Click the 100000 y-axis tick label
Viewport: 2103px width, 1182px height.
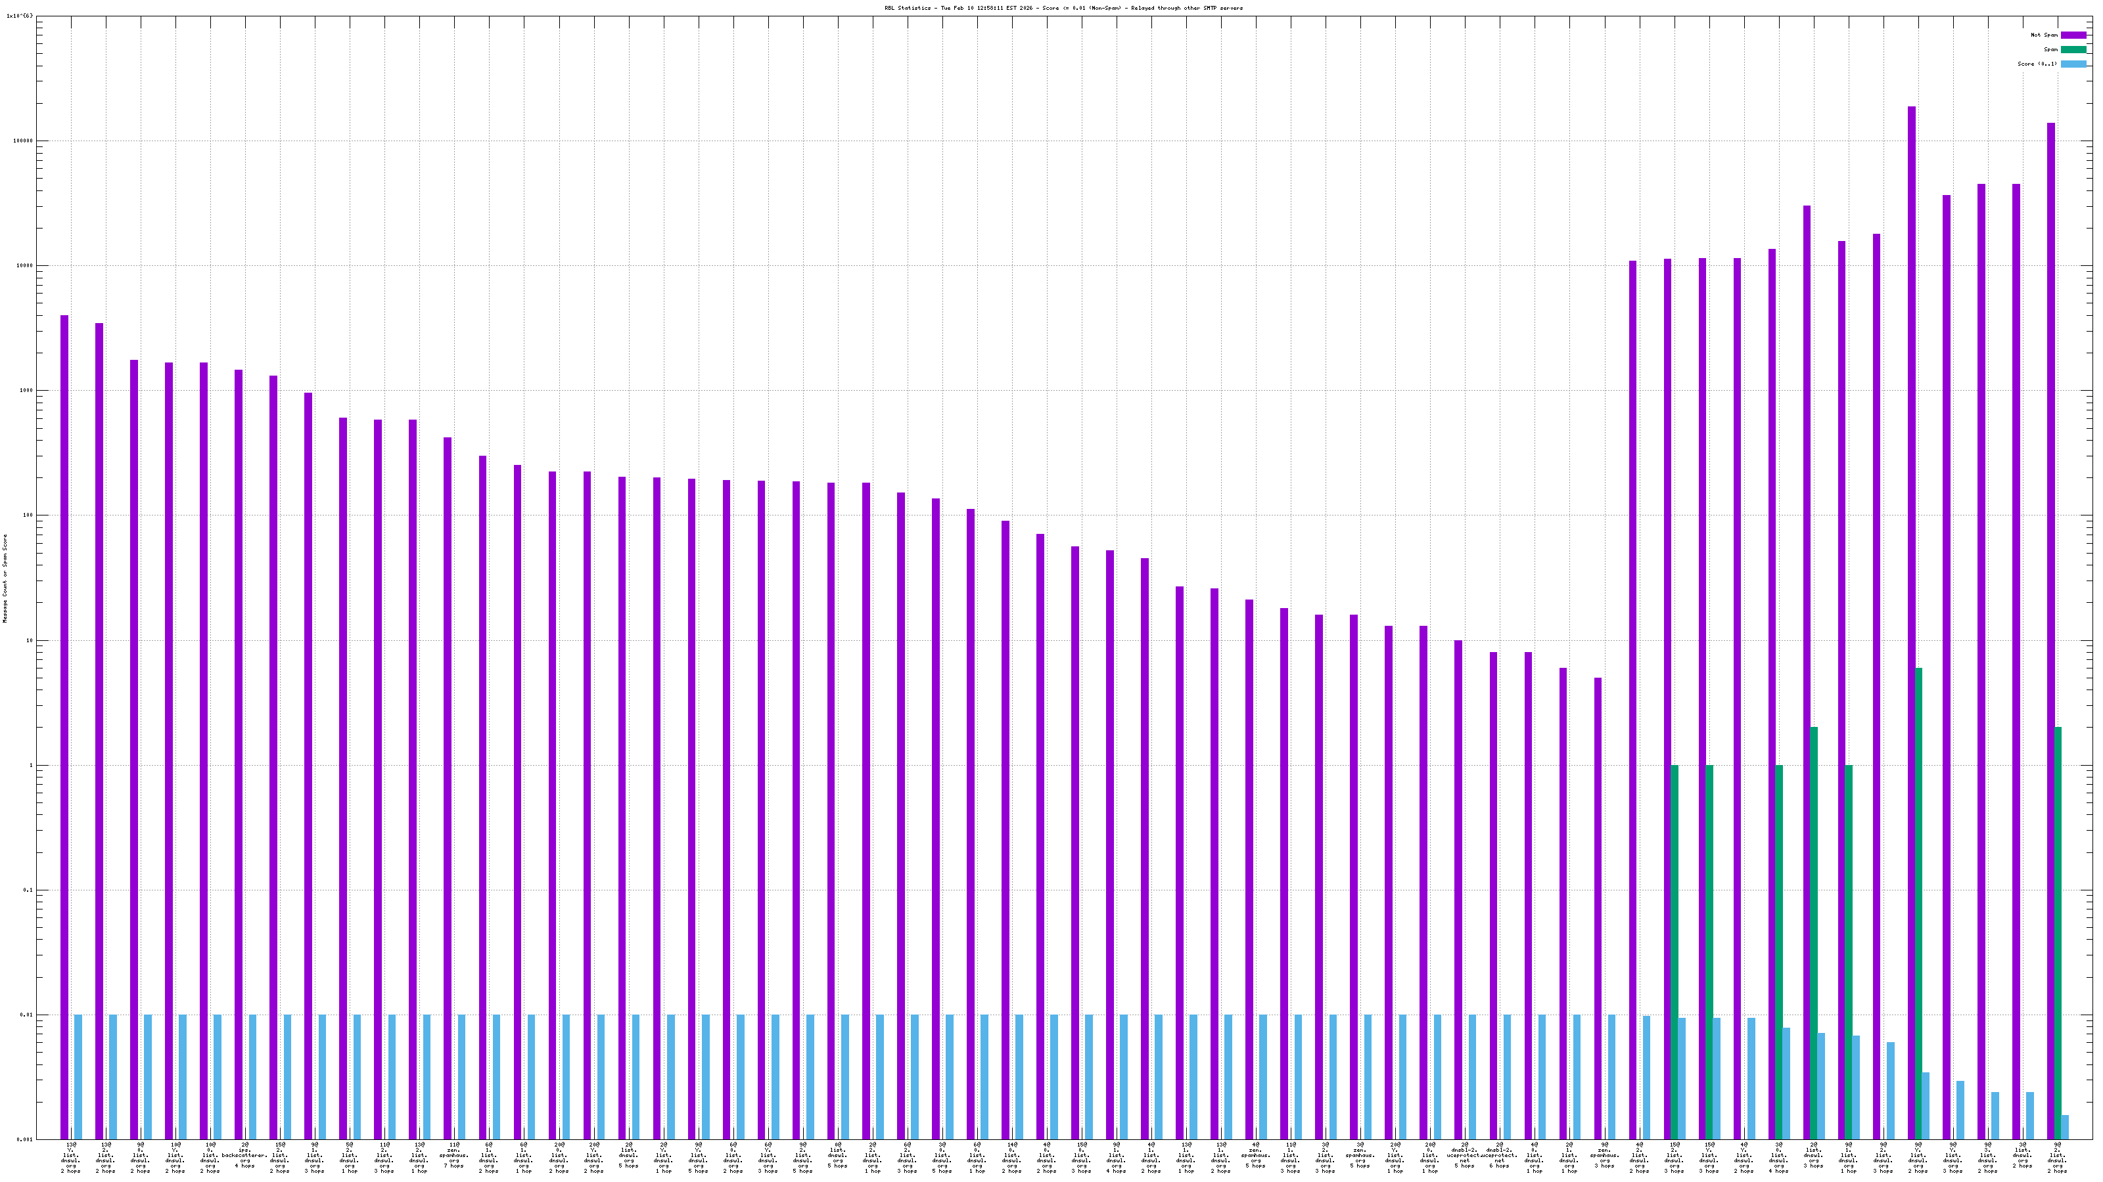click(x=23, y=141)
